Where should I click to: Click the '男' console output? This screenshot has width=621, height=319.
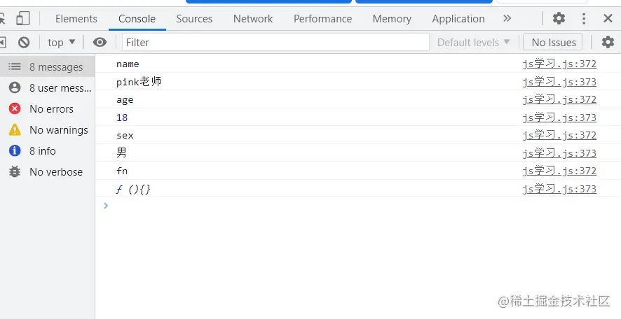121,153
